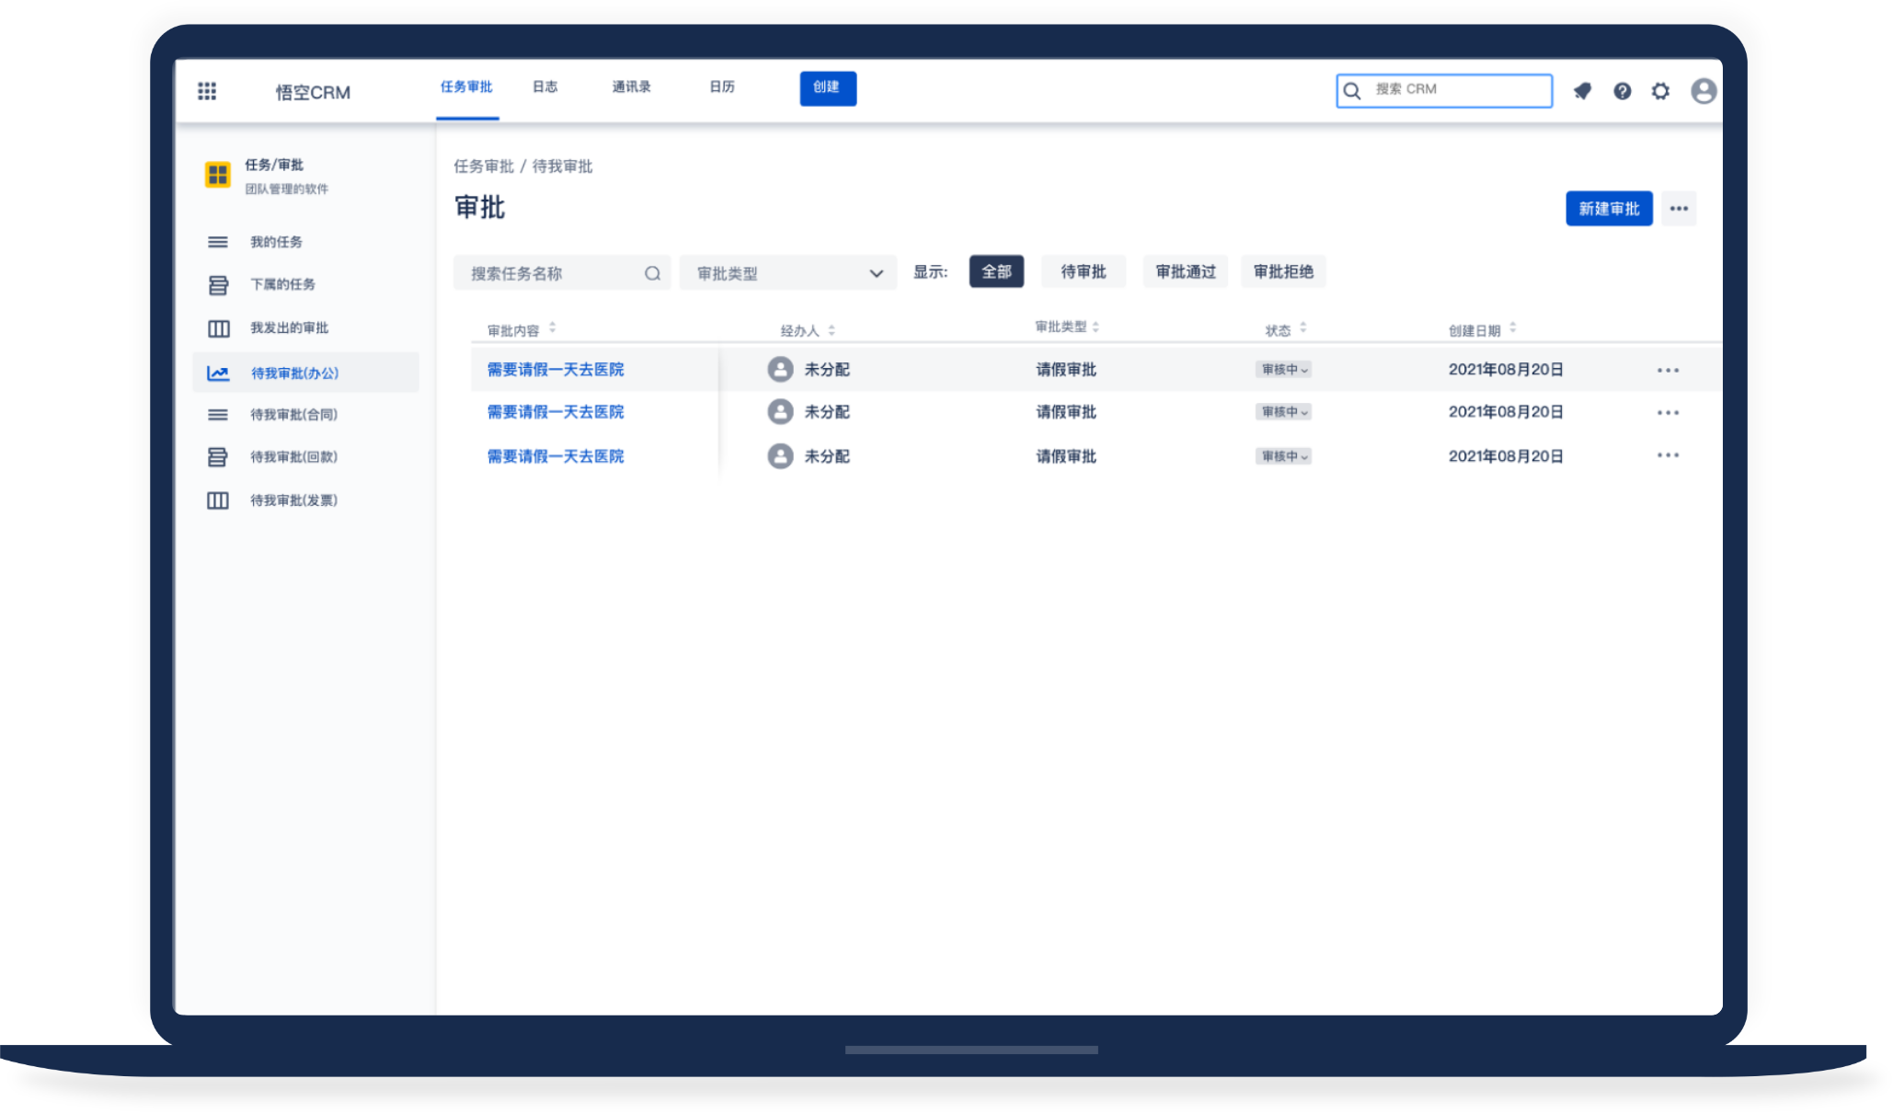The image size is (1893, 1113).
Task: Switch to the 日志 tab
Action: pyautogui.click(x=545, y=87)
